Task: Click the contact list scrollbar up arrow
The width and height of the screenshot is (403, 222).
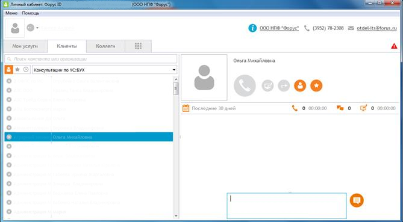Action: 176,79
